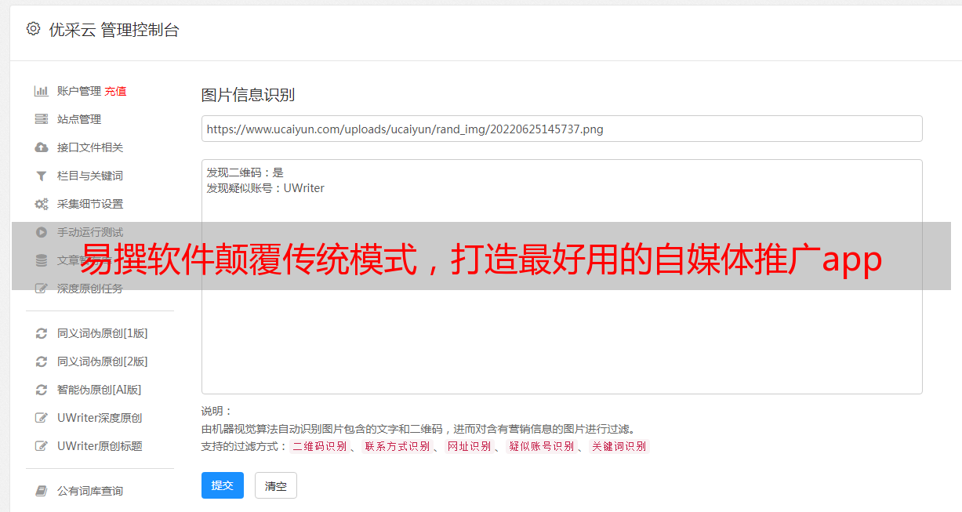
Task: Click the edit icon for 深度原创任务
Action: pyautogui.click(x=42, y=289)
